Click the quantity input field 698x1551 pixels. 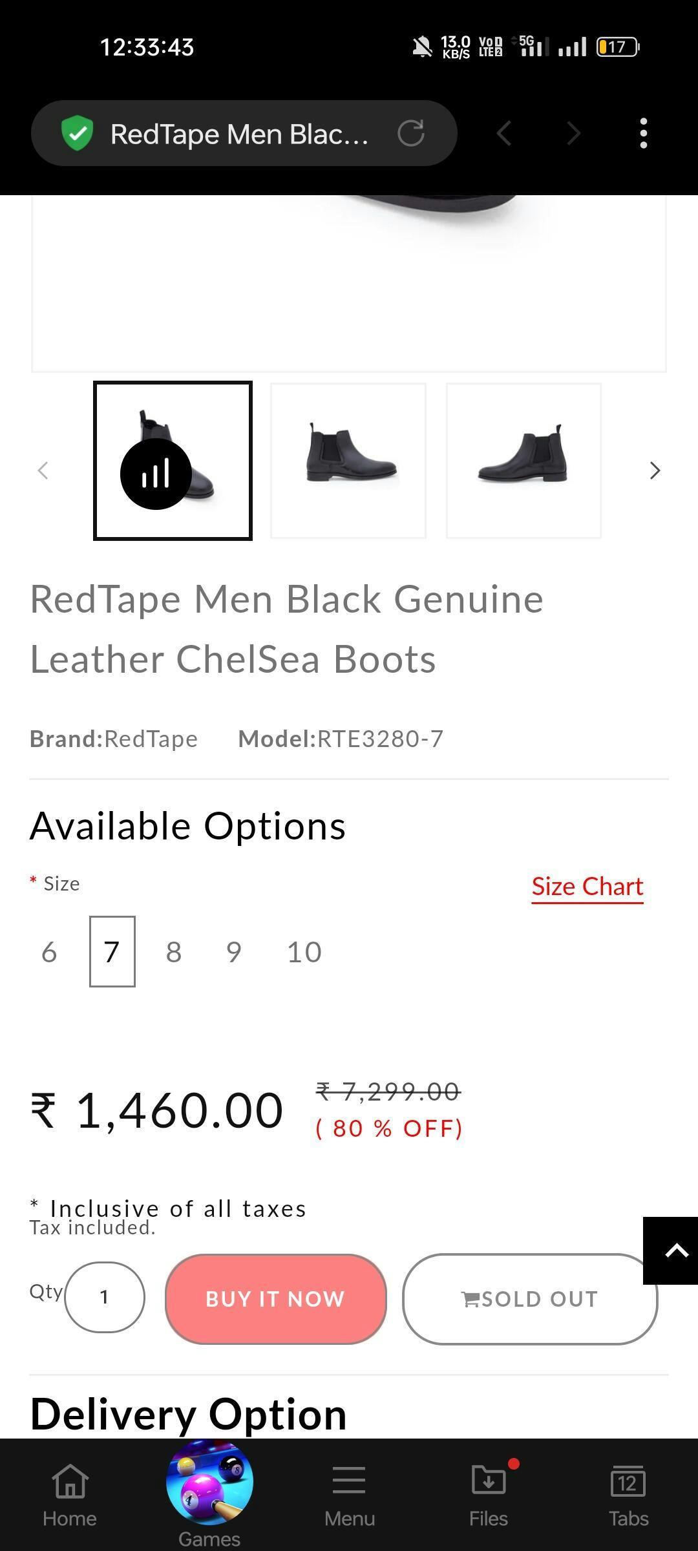coord(105,1297)
